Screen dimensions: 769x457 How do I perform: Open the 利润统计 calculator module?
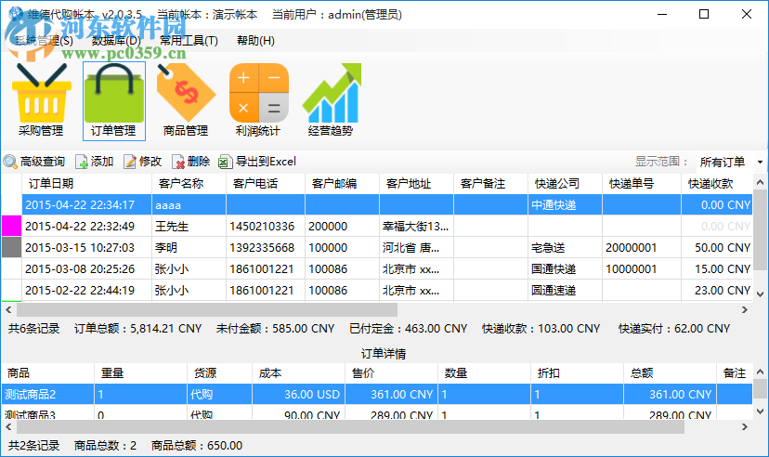point(258,100)
